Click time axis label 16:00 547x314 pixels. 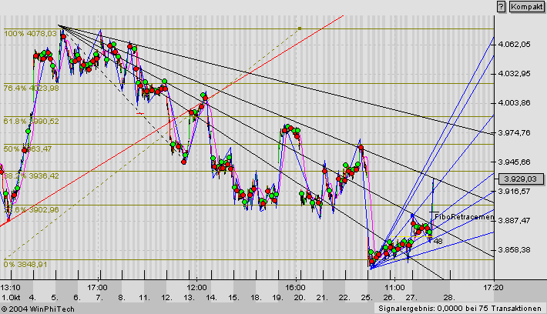pos(296,288)
